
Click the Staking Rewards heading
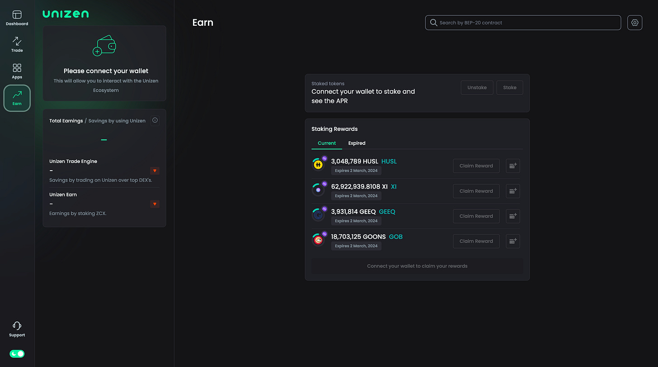[334, 129]
